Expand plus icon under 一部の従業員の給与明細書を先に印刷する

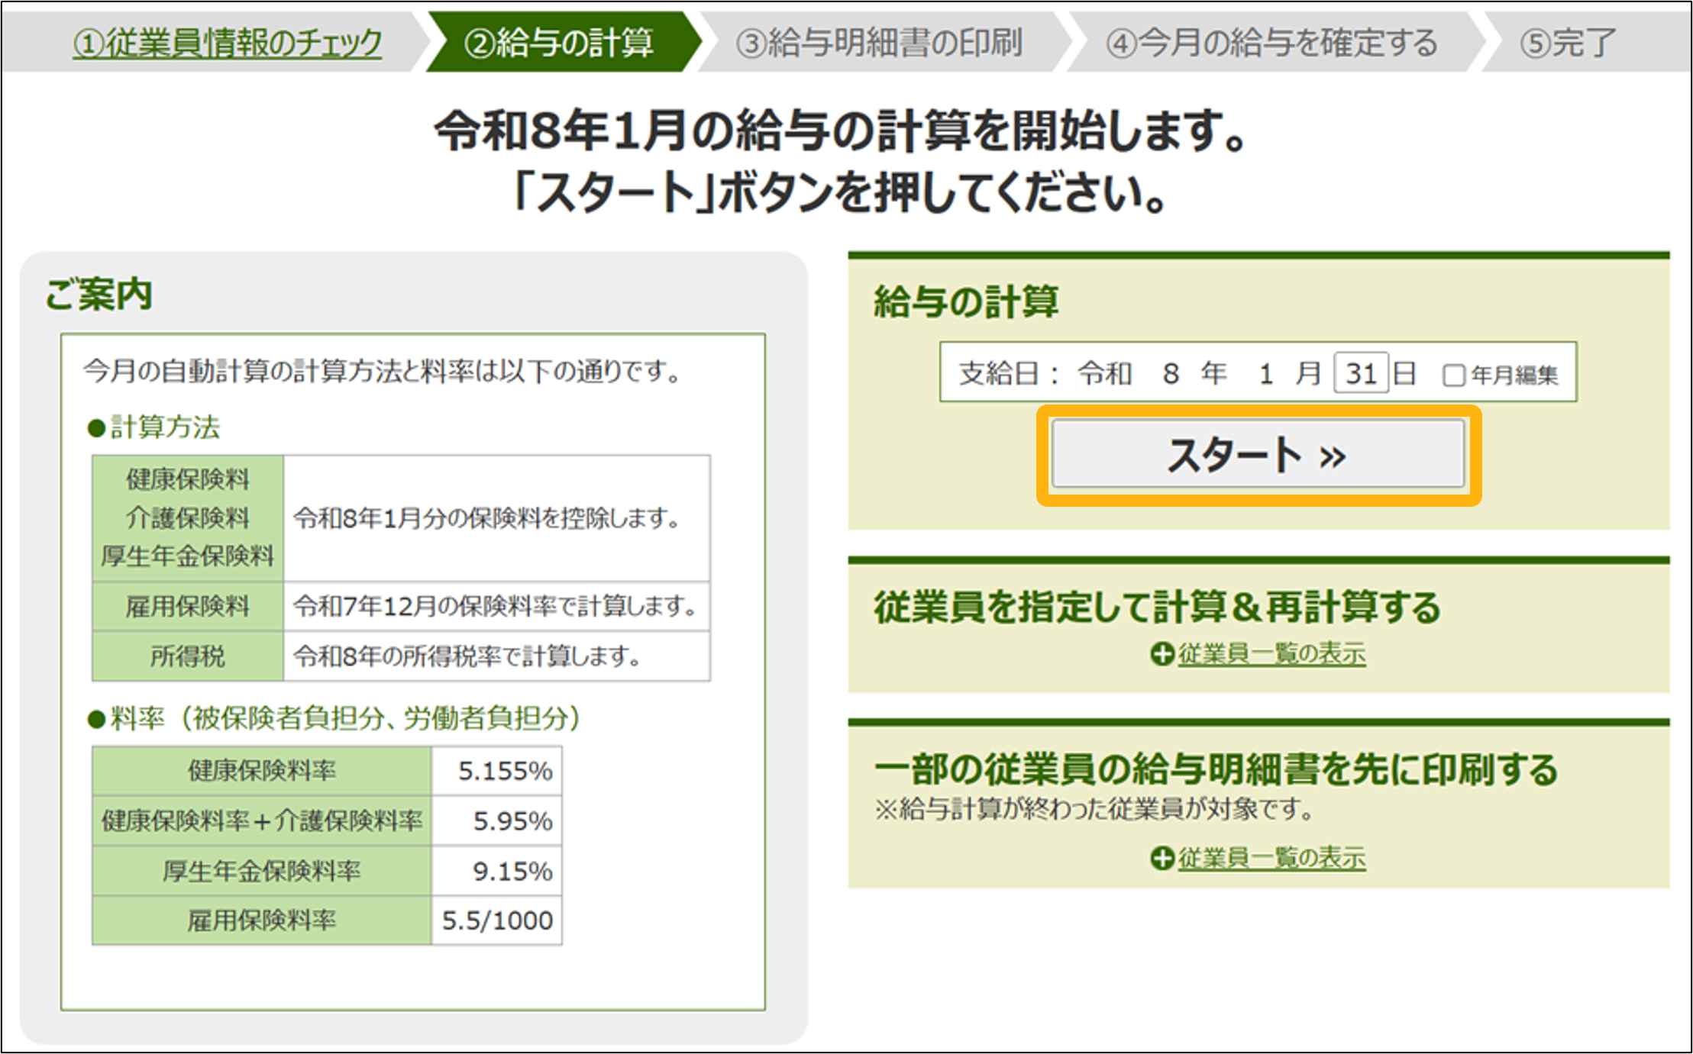coord(1162,858)
